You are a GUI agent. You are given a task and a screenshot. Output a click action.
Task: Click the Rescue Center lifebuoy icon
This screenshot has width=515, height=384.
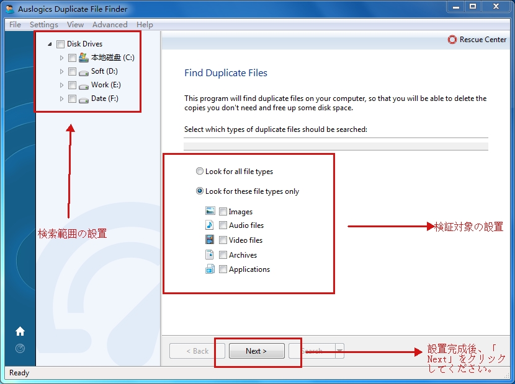(x=452, y=40)
